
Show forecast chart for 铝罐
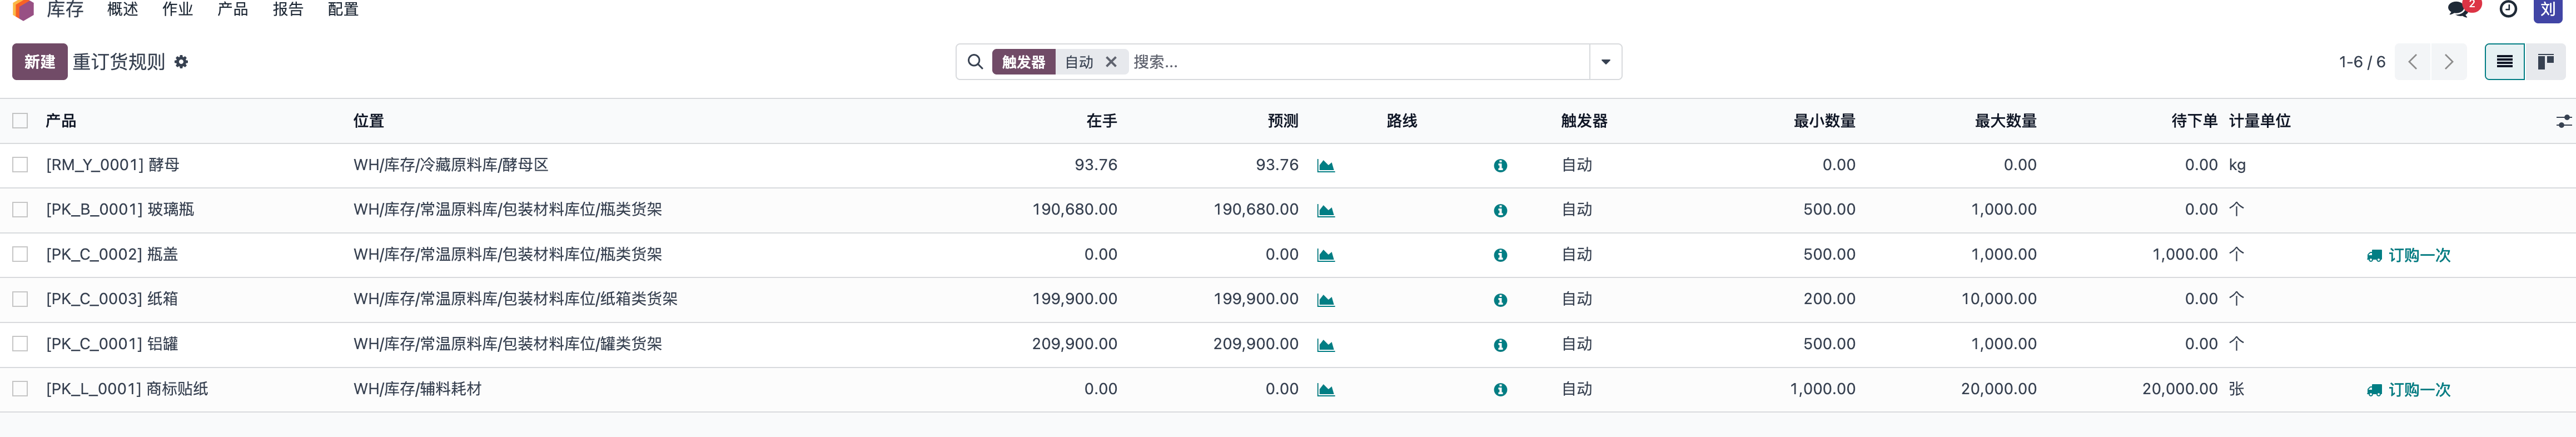tap(1325, 345)
